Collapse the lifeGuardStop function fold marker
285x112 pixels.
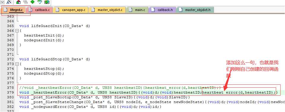pyautogui.click(x=17, y=64)
